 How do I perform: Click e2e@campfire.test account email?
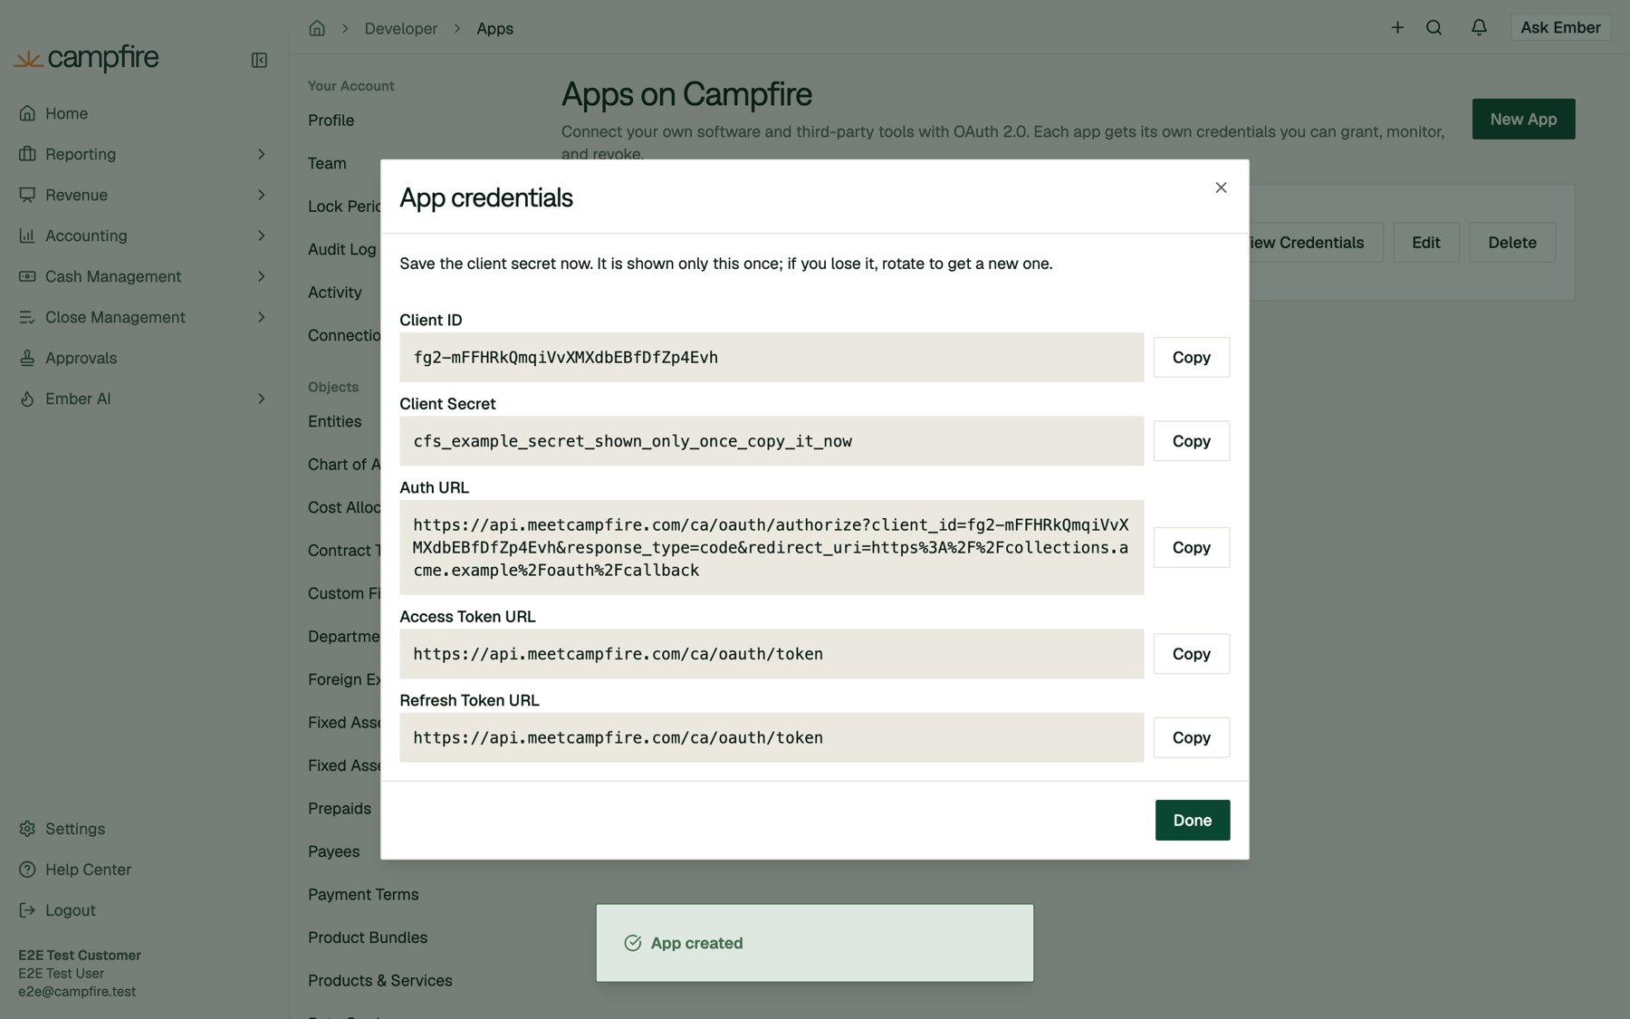point(77,991)
